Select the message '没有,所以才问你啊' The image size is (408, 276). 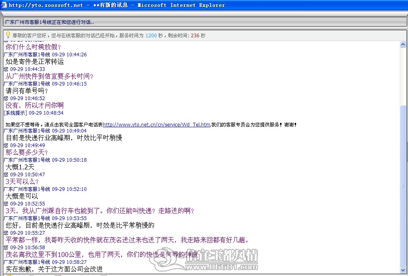(34, 105)
